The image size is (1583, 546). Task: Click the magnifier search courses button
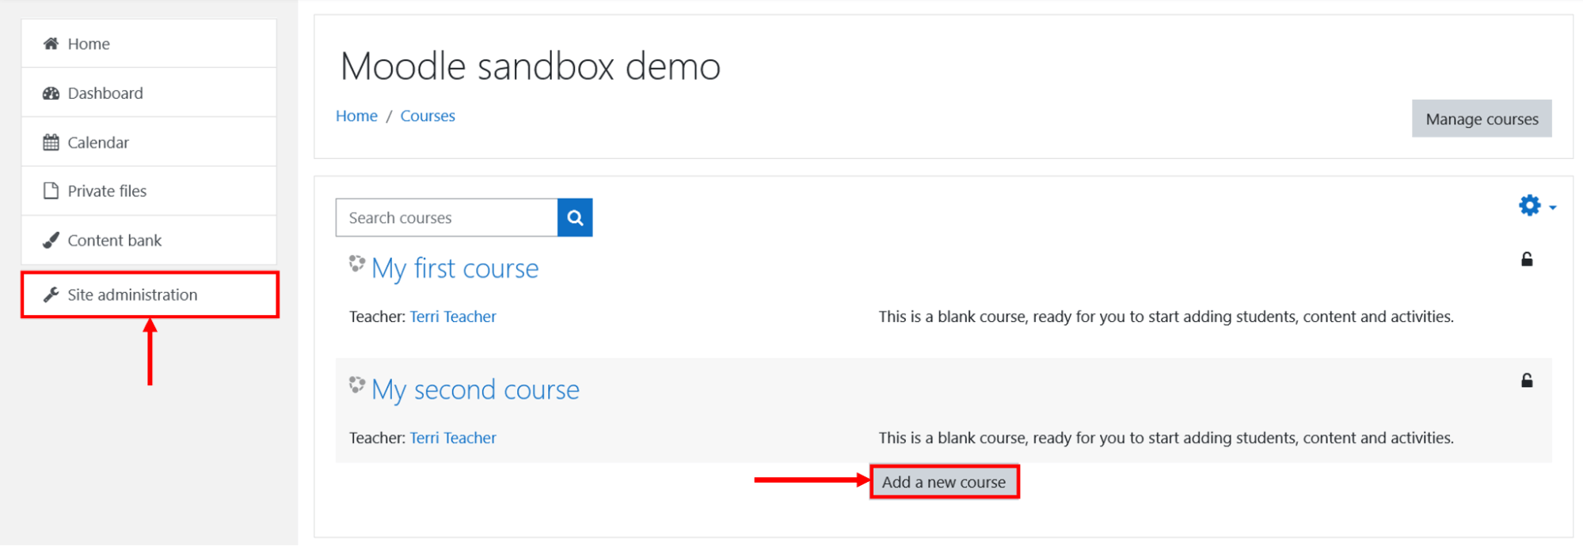[575, 218]
